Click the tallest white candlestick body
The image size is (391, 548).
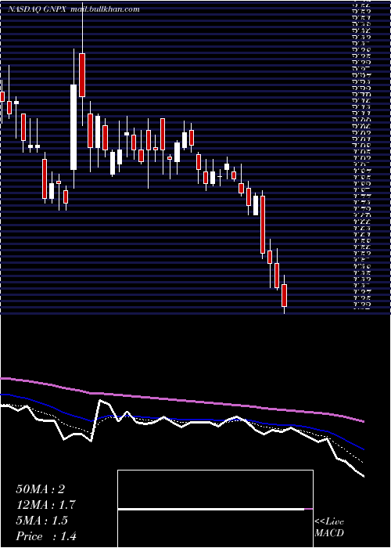point(74,127)
